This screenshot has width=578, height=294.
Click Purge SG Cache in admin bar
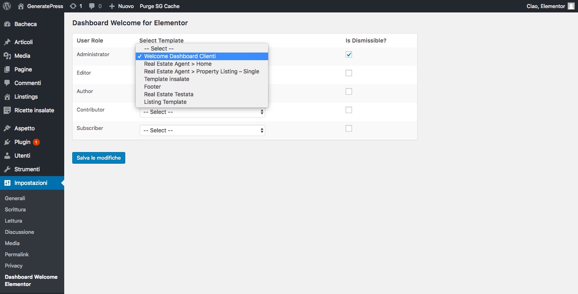coord(160,6)
